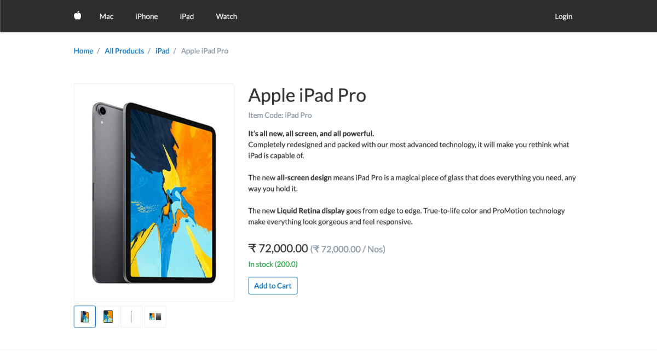Click the ₹ 72,000.00 price text
Screen dimensions: 657x352
pyautogui.click(x=278, y=249)
